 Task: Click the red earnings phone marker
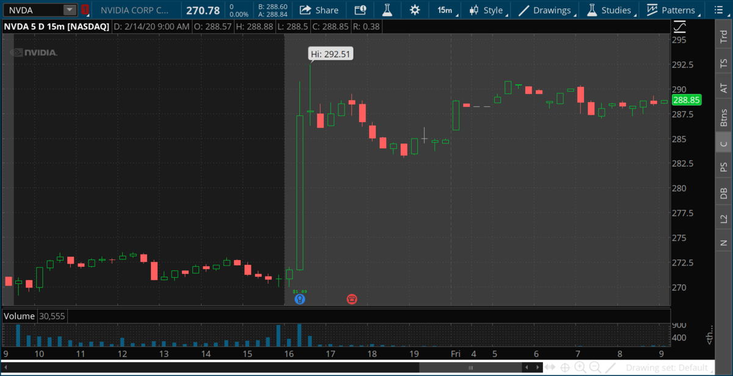coord(352,299)
